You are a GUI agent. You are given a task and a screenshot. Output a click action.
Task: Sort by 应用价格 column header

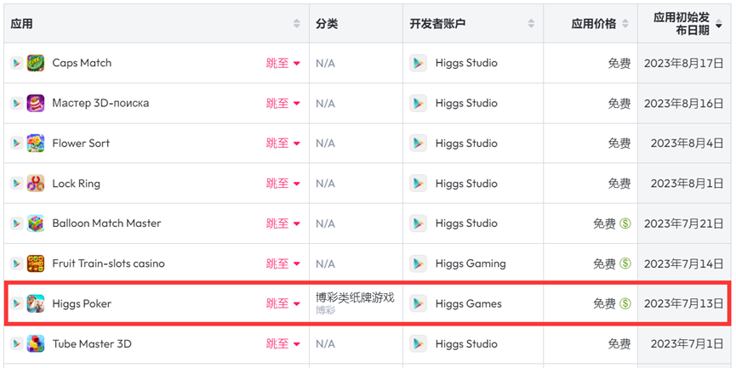(x=625, y=24)
